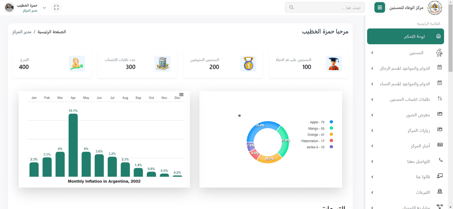
Task: Click the icon beside قالوا عنا
Action: 440,176
